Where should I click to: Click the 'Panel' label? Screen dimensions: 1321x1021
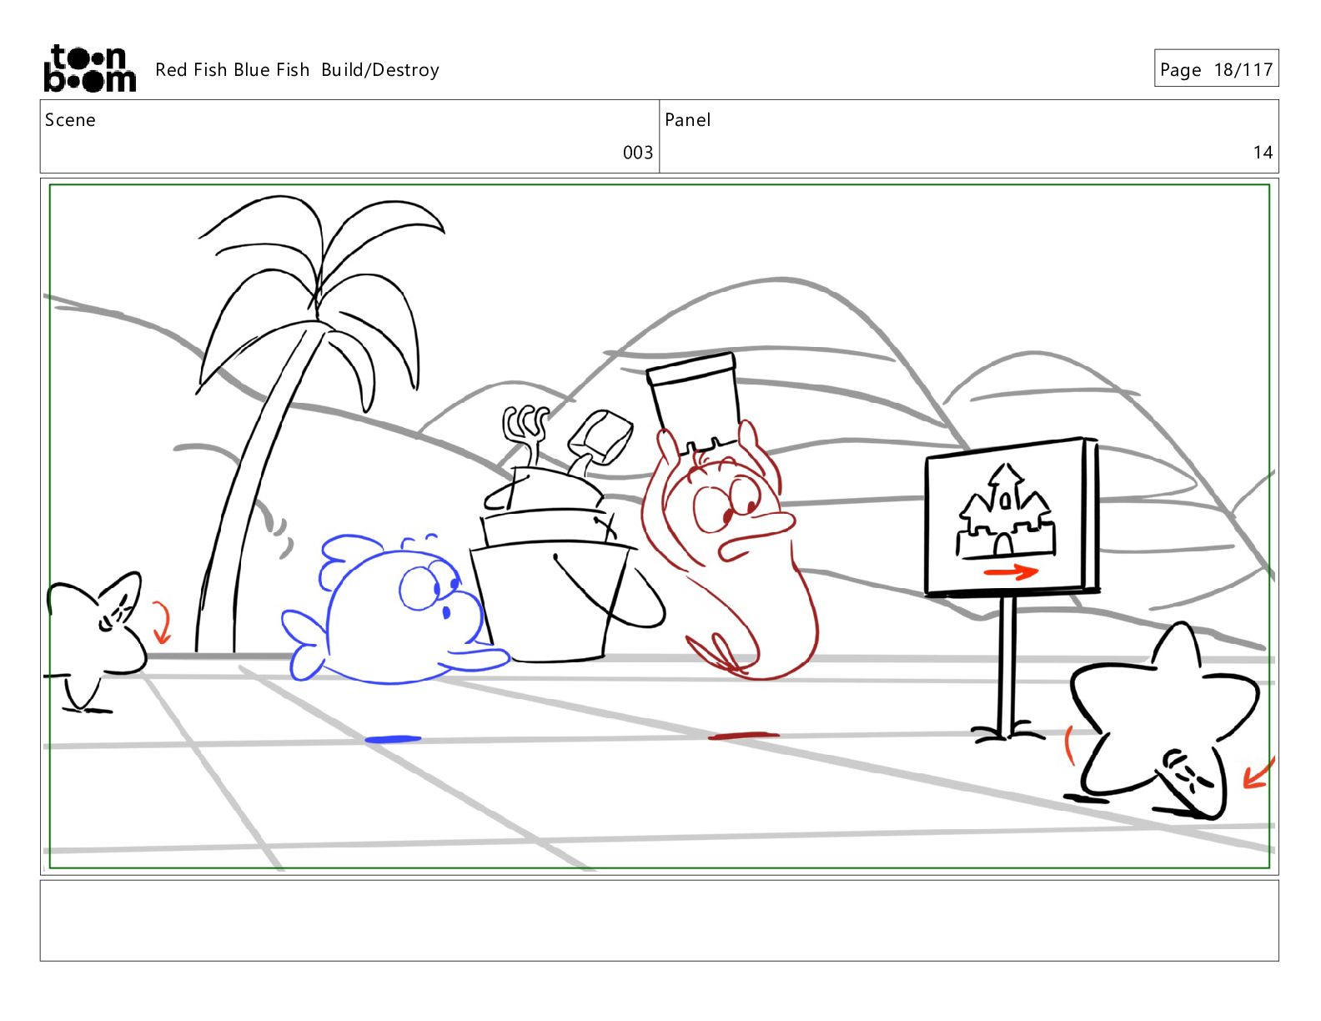click(687, 120)
